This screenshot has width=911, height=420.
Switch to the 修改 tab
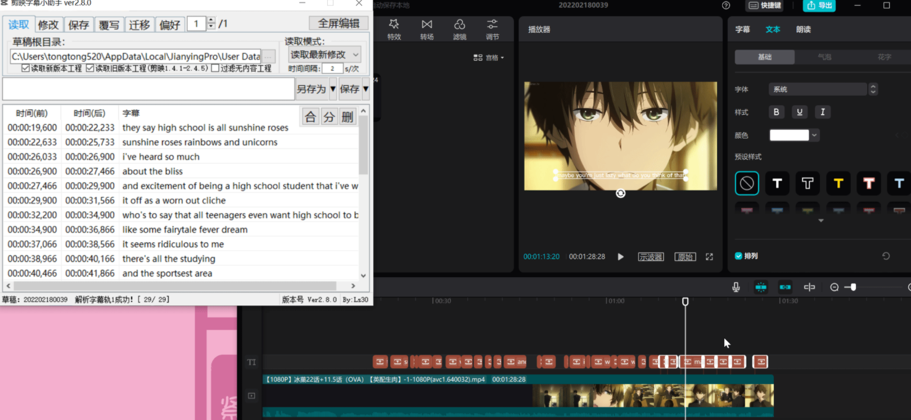click(48, 25)
